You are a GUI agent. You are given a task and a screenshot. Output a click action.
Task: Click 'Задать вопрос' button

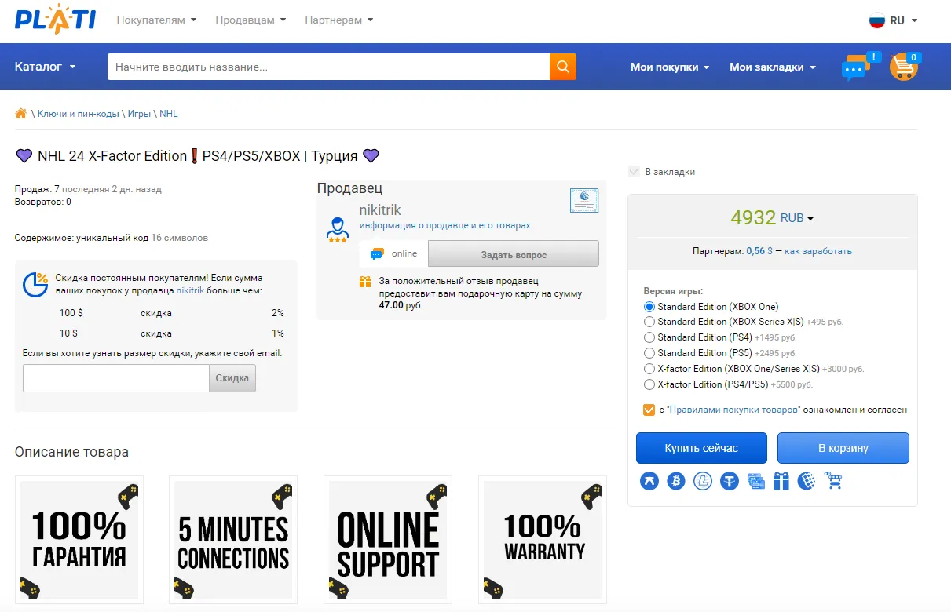pyautogui.click(x=514, y=254)
